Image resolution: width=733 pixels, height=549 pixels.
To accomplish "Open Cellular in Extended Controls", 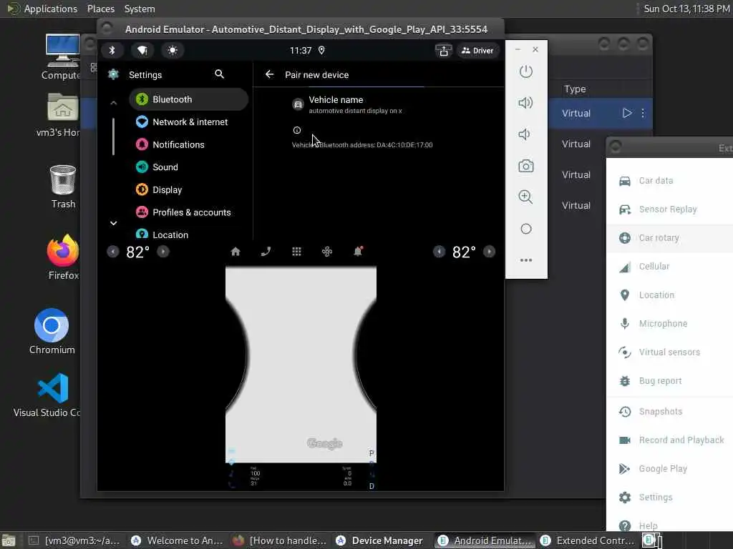I will tap(669, 267).
